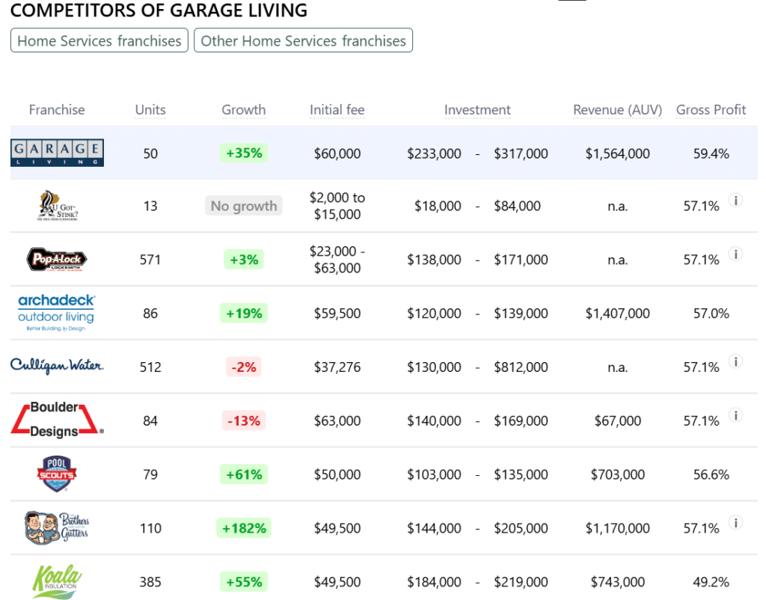The image size is (766, 600).
Task: Click the -13% growth badge
Action: click(x=244, y=420)
